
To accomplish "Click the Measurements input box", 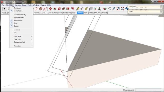I will tap(148, 90).
